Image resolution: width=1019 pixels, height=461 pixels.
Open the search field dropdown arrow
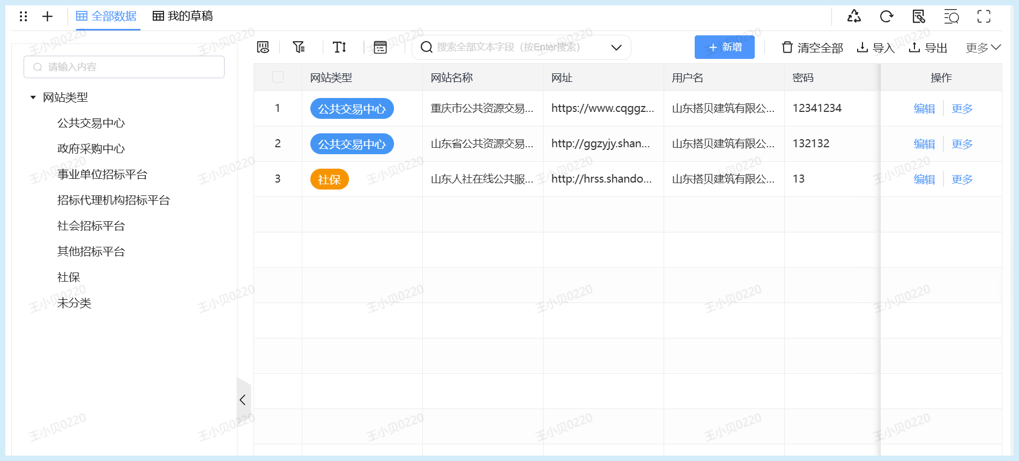point(616,47)
